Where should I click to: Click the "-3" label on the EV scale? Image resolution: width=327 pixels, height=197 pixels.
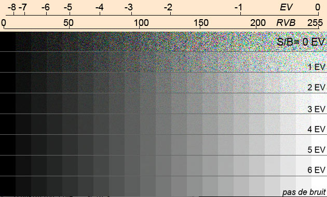[129, 7]
